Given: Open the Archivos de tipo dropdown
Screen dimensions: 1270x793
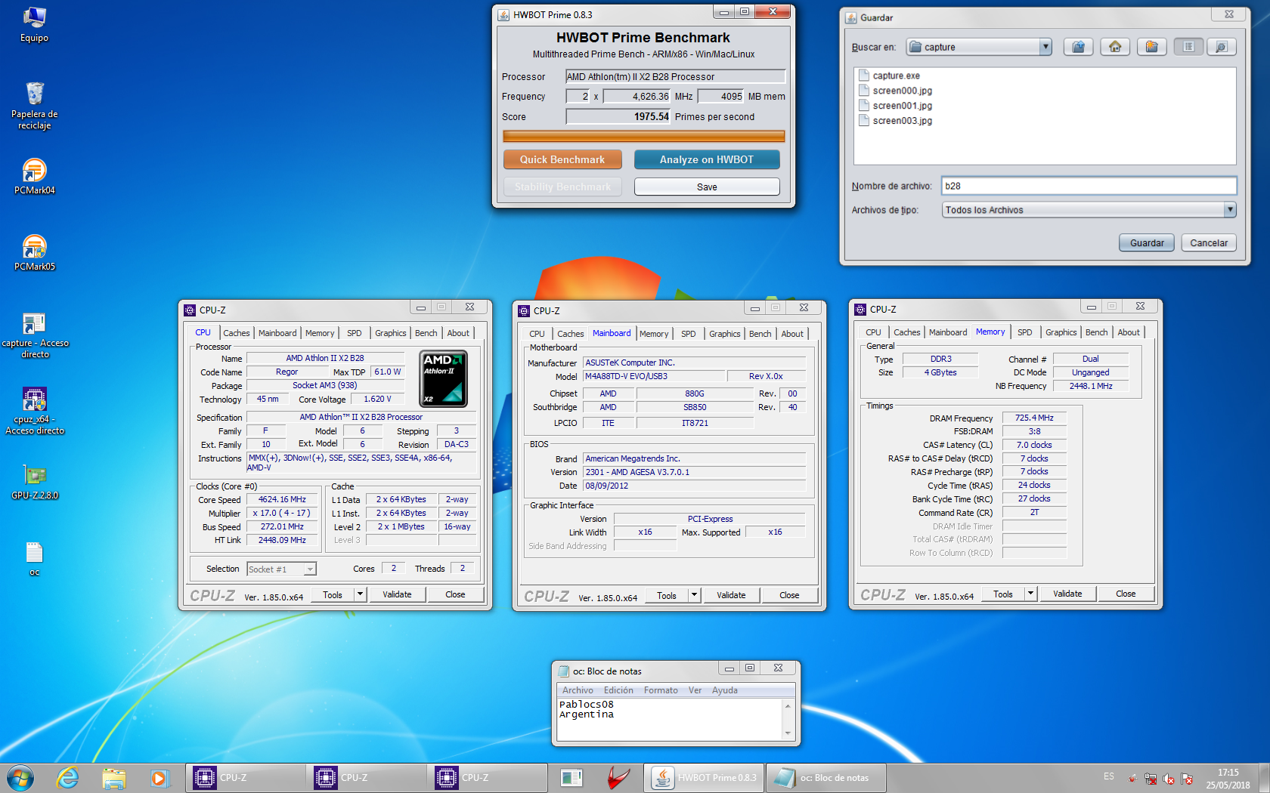Looking at the screenshot, I should (1230, 210).
